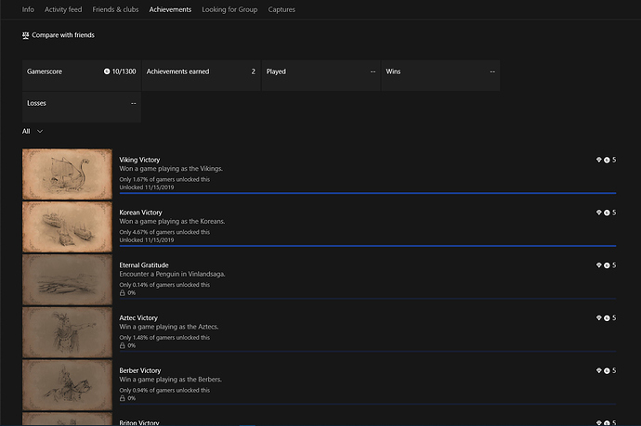
Task: Click the Aztec Victory lock icon
Action: (x=123, y=345)
